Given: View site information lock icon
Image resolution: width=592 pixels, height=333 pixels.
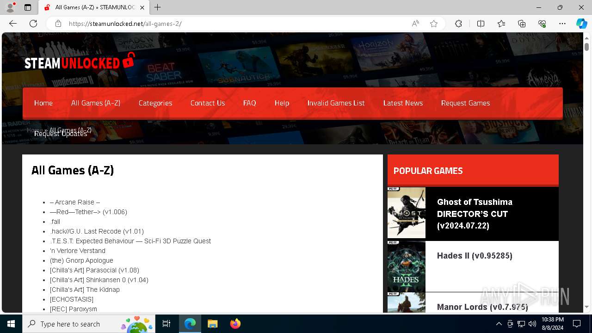Looking at the screenshot, I should (x=58, y=24).
